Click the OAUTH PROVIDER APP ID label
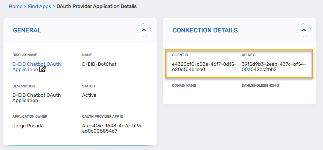Screen dimensions: 323x150 [103, 117]
